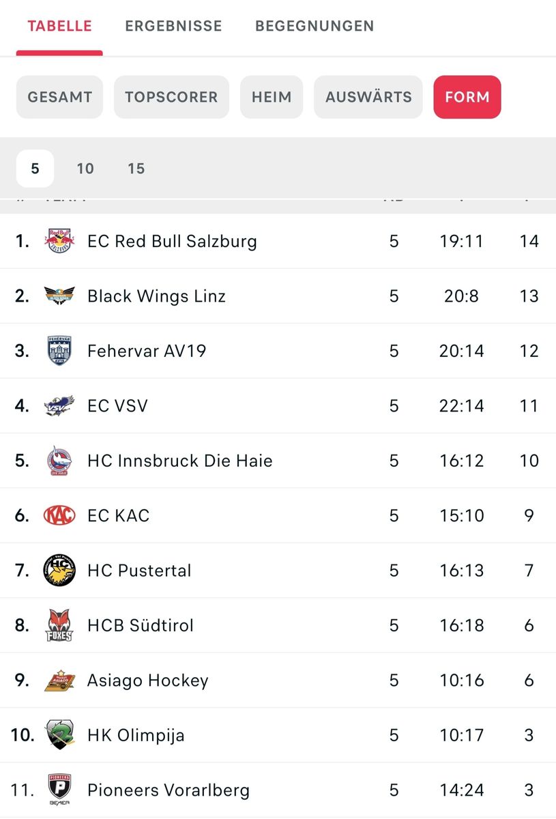Viewport: 556px width, 819px height.
Task: Click the Asiago Hockey logo
Action: (x=59, y=680)
